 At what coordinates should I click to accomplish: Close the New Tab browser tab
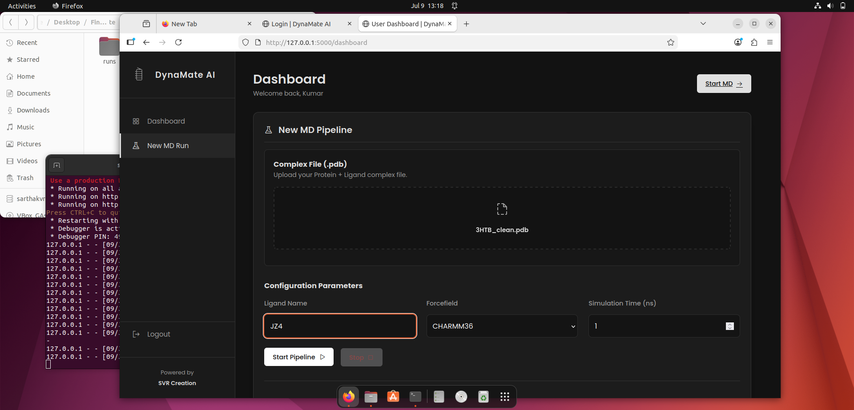(x=249, y=24)
